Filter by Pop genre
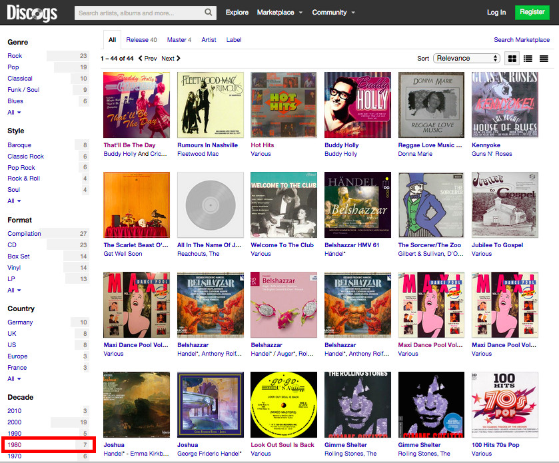The width and height of the screenshot is (559, 463). point(13,67)
